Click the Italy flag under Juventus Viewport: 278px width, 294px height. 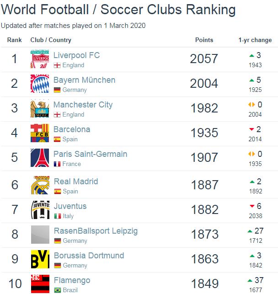(57, 216)
